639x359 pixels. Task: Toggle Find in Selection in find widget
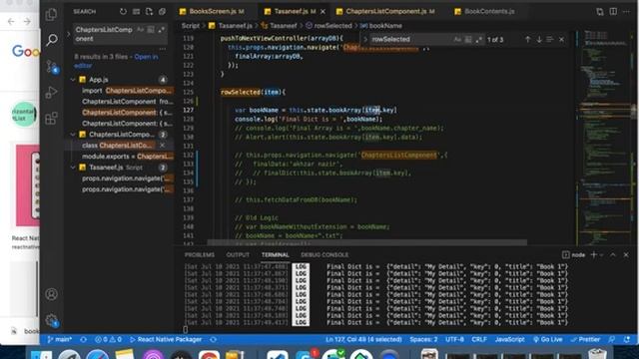(550, 39)
